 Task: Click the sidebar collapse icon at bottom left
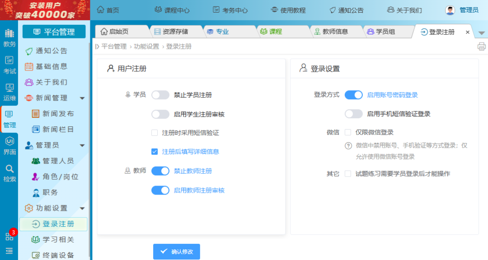coord(9,251)
